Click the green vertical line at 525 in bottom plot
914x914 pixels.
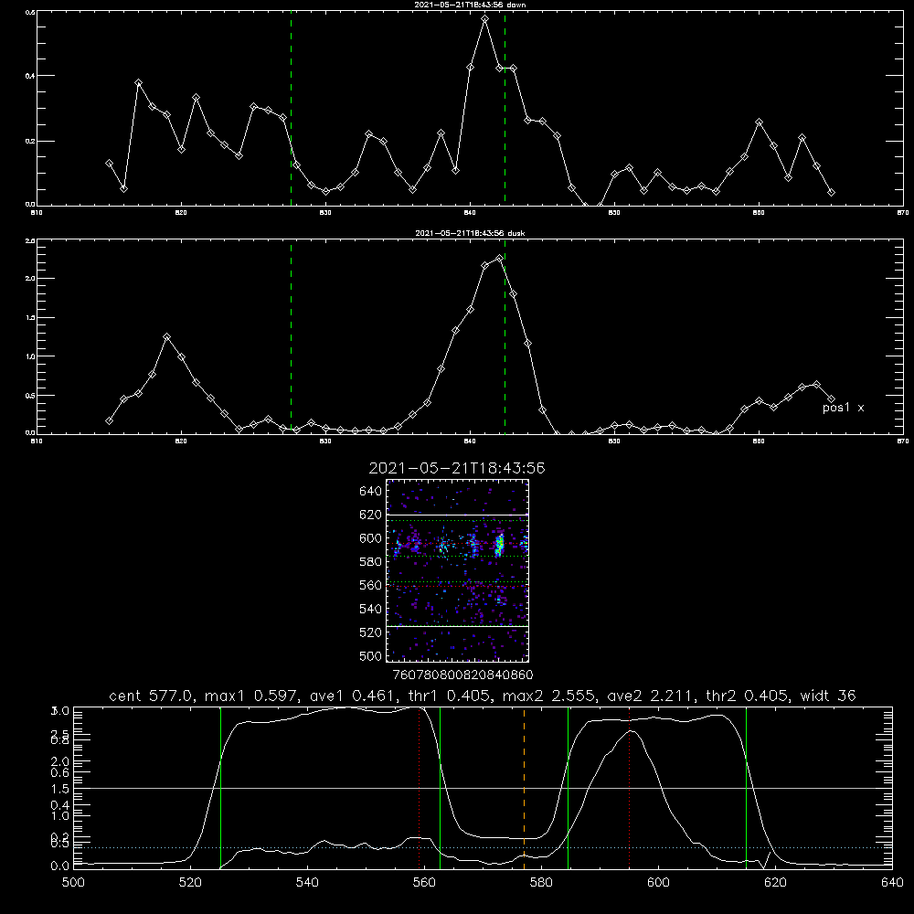[220, 787]
